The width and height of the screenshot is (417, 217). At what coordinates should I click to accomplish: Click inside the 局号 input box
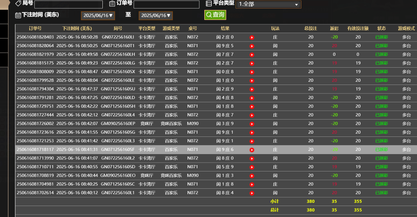tap(68, 4)
